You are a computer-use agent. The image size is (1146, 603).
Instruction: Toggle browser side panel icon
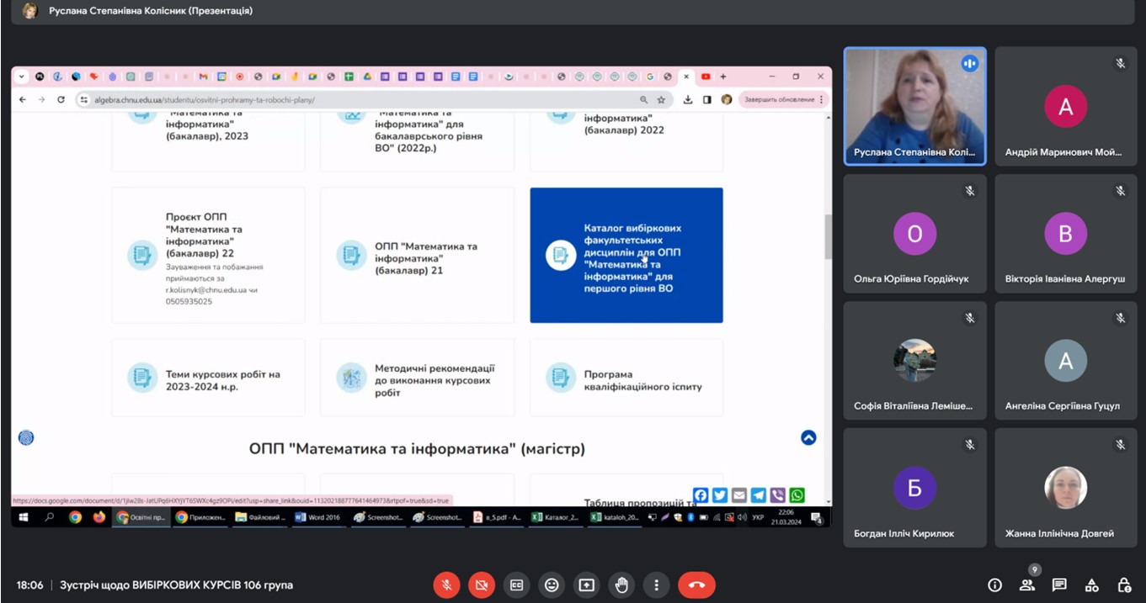707,99
